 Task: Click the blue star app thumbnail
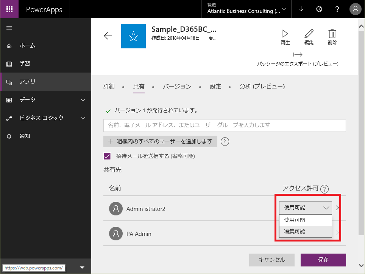133,36
